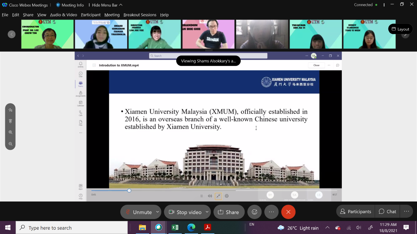This screenshot has height=234, width=417.
Task: Open the reactions smiley icon
Action: click(x=254, y=212)
